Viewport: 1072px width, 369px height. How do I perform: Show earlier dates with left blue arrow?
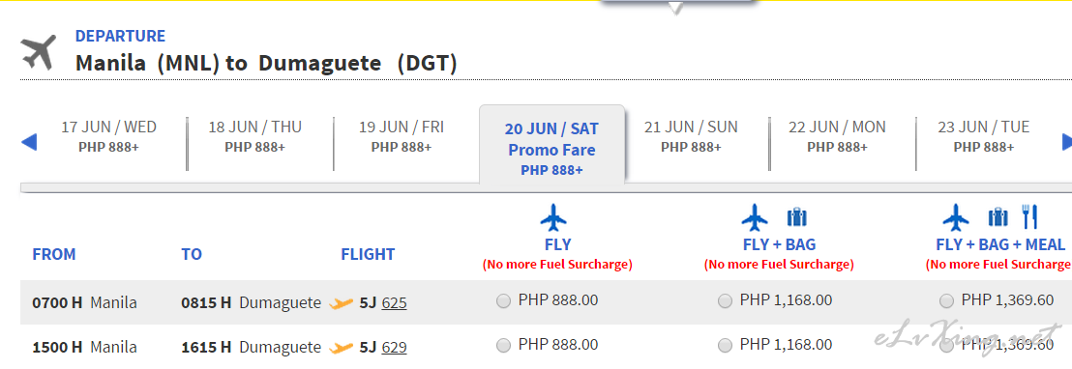coord(29,142)
